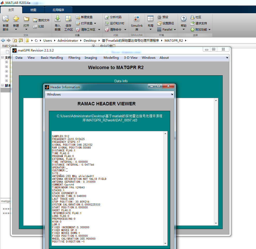Image resolution: width=256 pixels, height=249 pixels.
Task: Click the Run and Time (运行和计时) icon
Action: 107,23
